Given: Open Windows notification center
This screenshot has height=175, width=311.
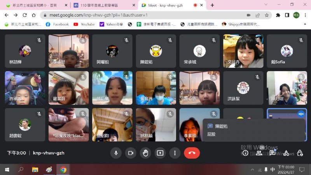Looking at the screenshot, I should coord(302,170).
